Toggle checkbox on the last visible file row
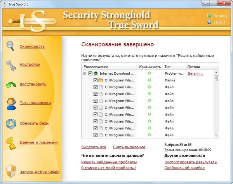Screen dimensions: 233x184 (96, 135)
